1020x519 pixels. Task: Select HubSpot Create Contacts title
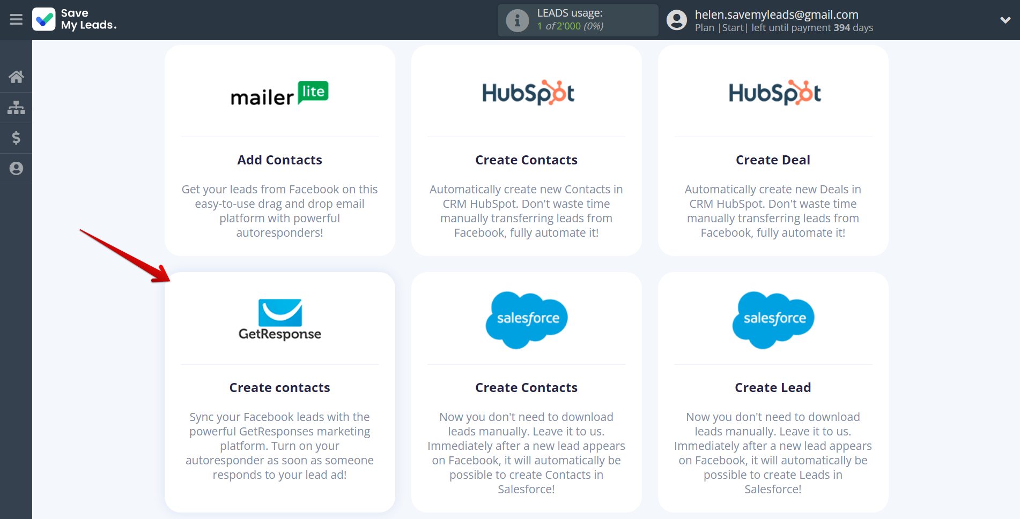click(x=527, y=160)
